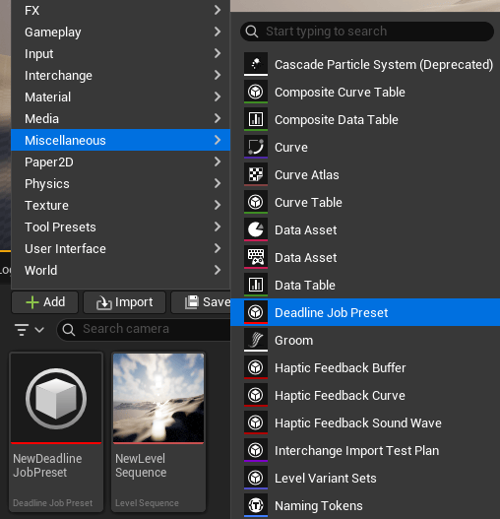
Task: Expand the Interchange submenu arrow
Action: tap(218, 75)
